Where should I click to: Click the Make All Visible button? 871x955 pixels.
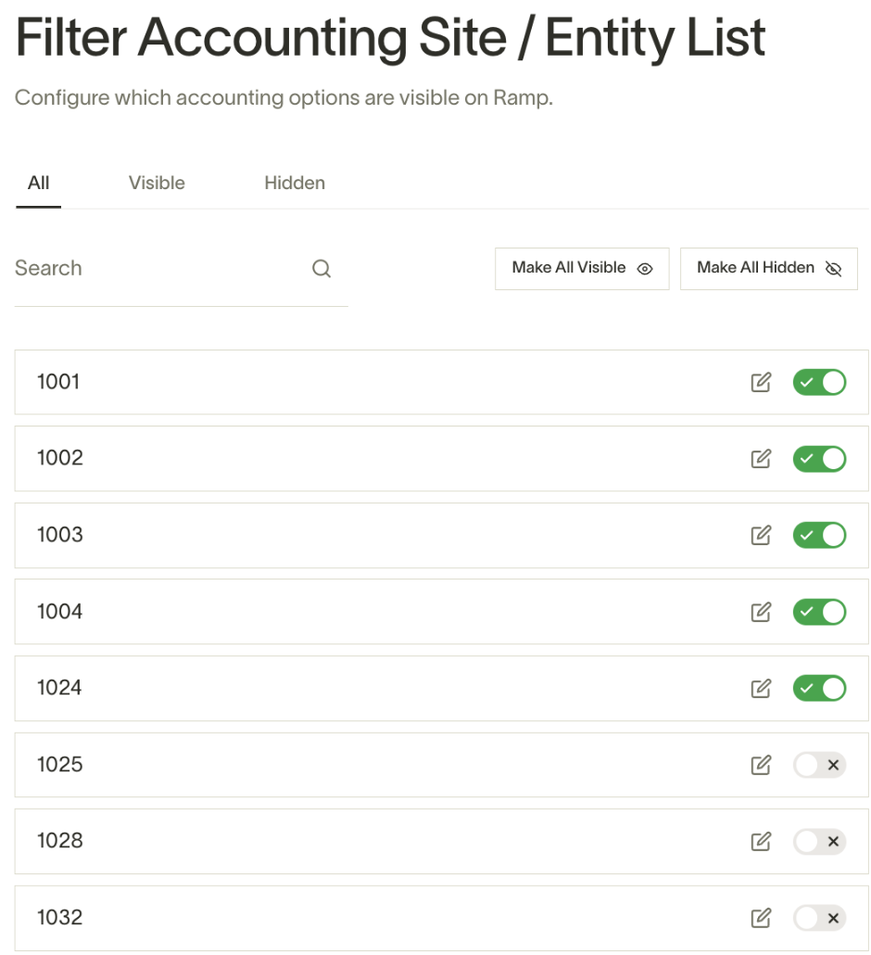pyautogui.click(x=582, y=269)
